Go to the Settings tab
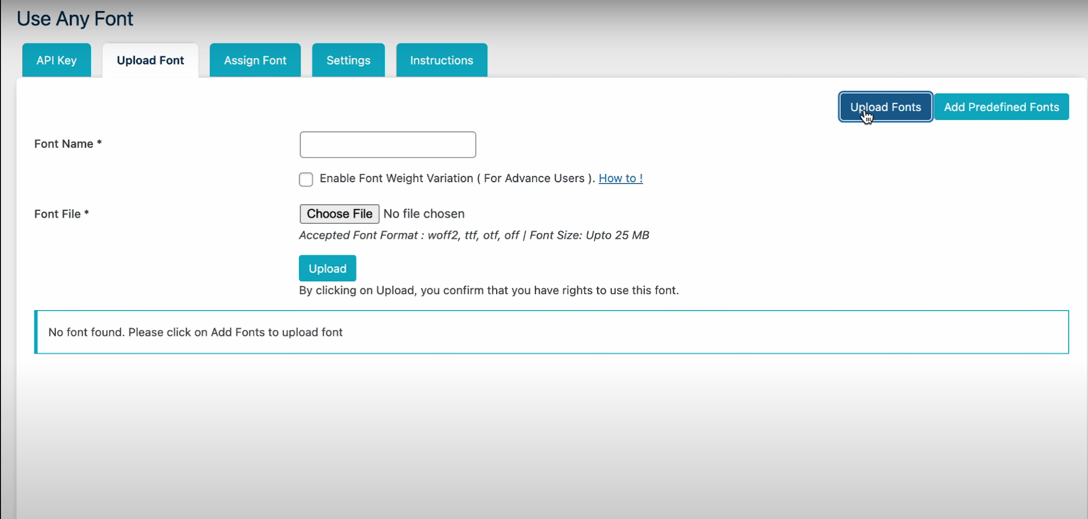1088x519 pixels. [348, 60]
